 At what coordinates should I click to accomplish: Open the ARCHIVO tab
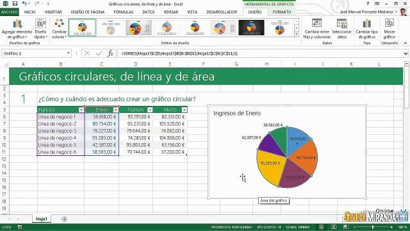pos(10,12)
